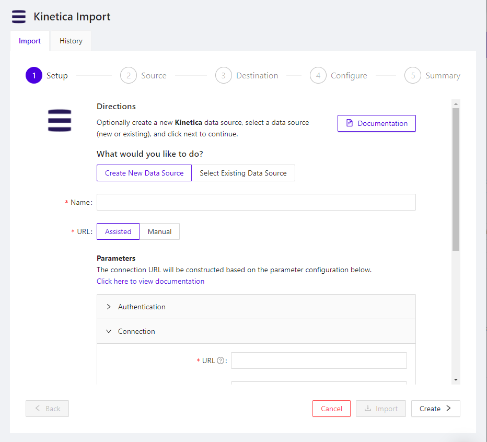The width and height of the screenshot is (487, 442).
Task: Click inside the Name input field
Action: coord(256,202)
